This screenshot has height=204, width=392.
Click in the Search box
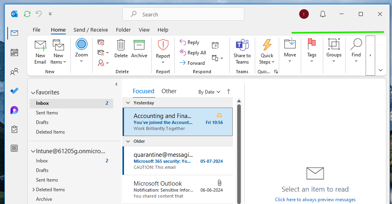coord(183,14)
